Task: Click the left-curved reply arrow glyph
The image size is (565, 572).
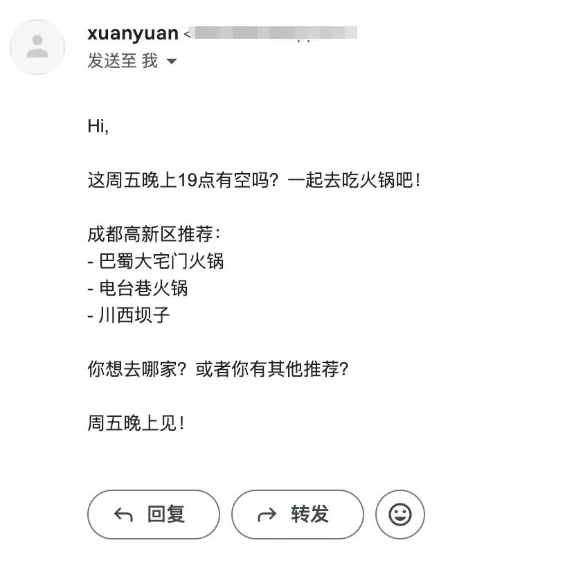Action: click(x=122, y=515)
